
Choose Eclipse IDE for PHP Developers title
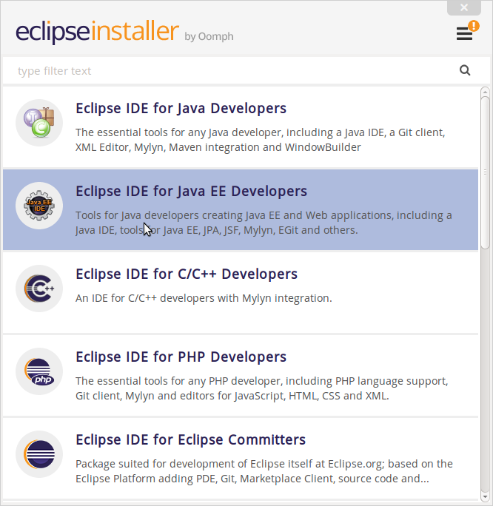click(181, 357)
